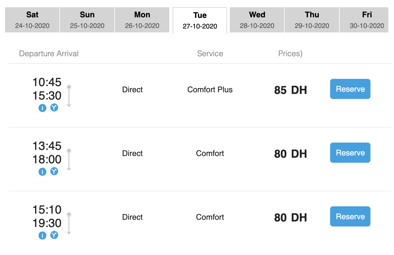Click route icon under 10:45 trip
394x255 pixels.
54,107
